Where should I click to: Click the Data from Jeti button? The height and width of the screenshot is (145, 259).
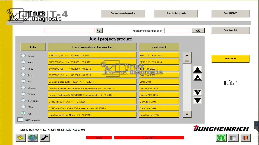point(230,30)
